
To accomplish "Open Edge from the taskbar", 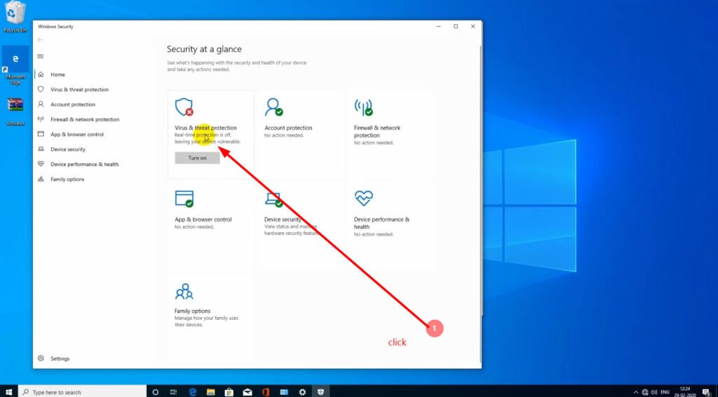I will coord(192,392).
